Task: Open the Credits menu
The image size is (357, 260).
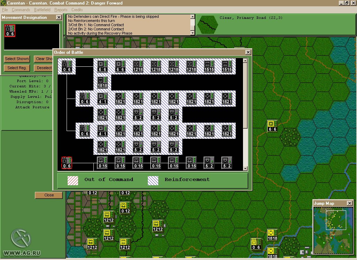Action: (77, 10)
